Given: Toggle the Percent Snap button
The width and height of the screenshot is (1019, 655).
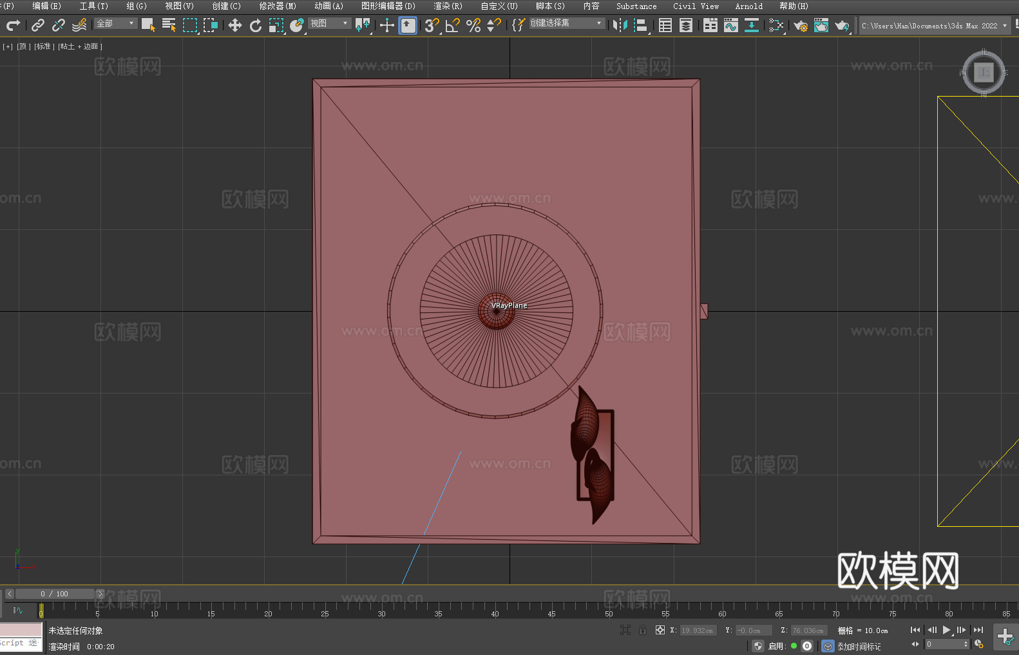Looking at the screenshot, I should tap(473, 25).
